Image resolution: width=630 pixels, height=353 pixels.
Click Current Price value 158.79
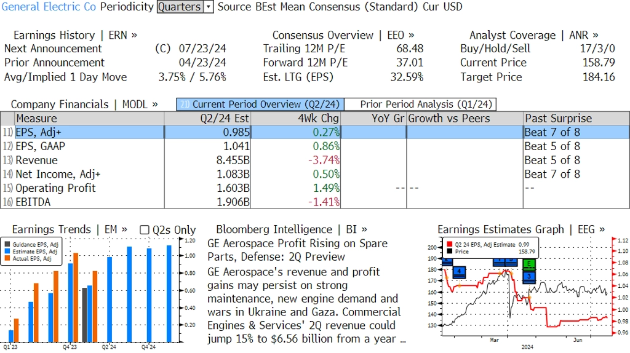pos(599,63)
